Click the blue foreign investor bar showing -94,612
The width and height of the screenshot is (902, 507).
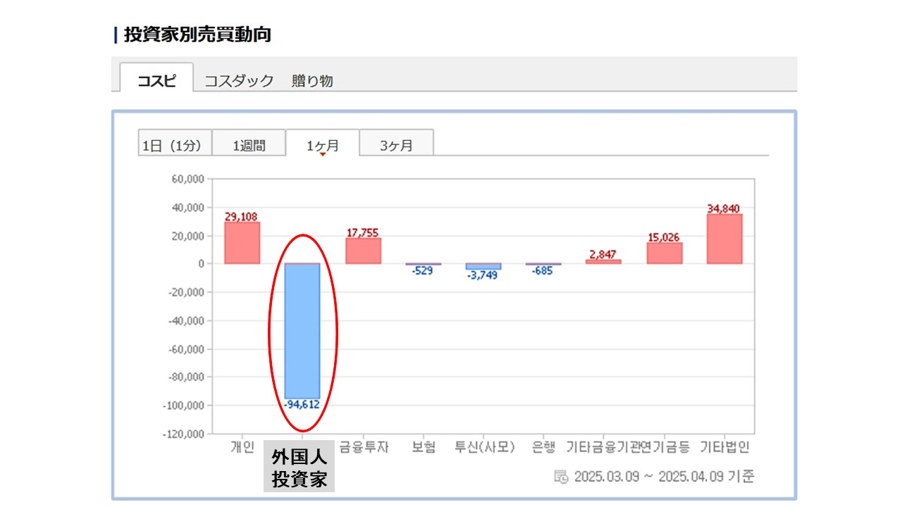click(302, 331)
